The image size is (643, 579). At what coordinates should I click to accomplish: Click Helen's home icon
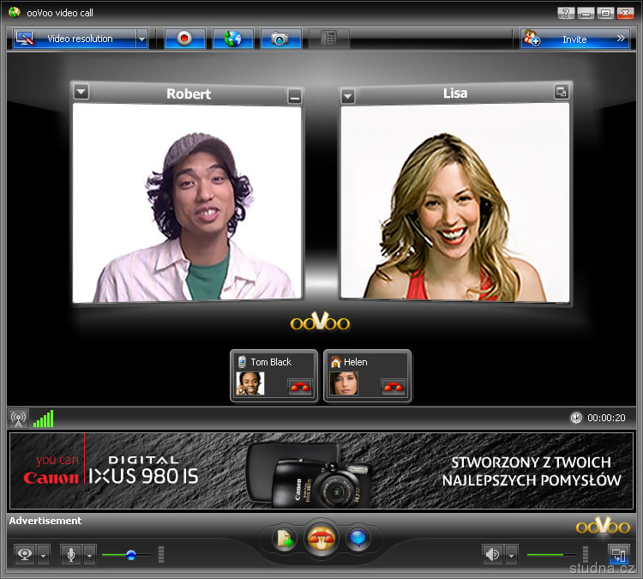pyautogui.click(x=336, y=361)
